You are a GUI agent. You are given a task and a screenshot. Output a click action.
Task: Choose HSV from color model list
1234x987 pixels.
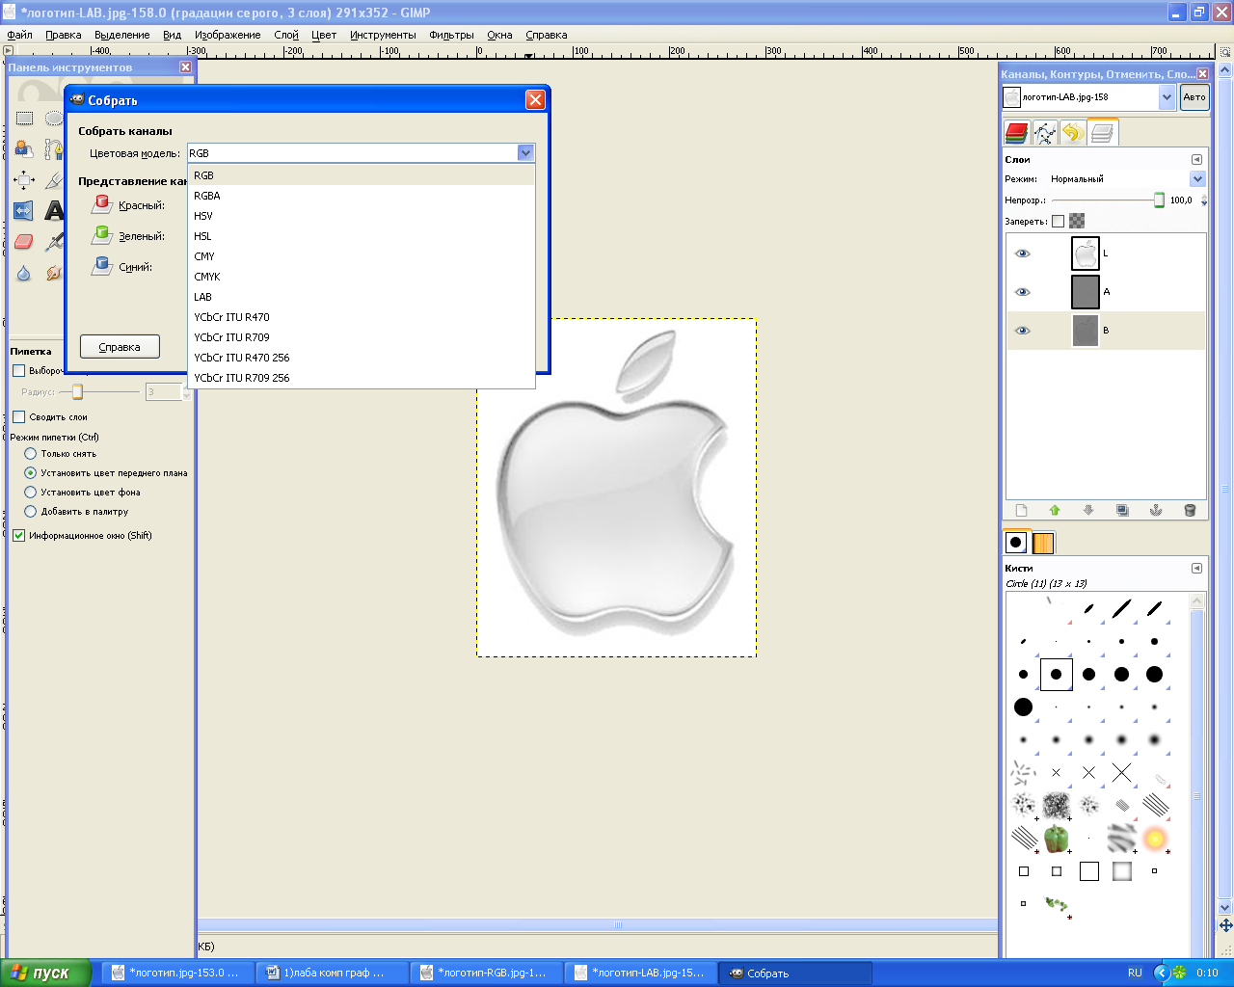click(x=362, y=216)
